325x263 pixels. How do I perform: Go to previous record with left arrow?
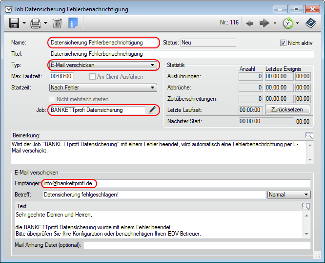(249, 23)
